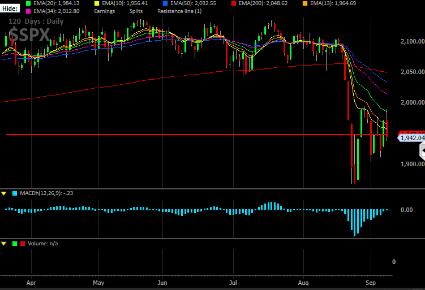Click the EMA(34): 2,012.80 legend label
425x290 pixels.
[57, 11]
